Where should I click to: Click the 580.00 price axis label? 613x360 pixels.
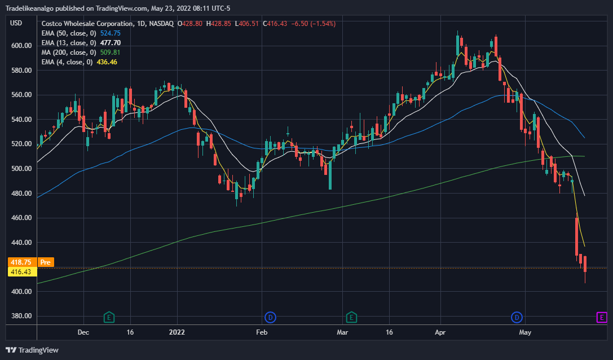pos(21,71)
